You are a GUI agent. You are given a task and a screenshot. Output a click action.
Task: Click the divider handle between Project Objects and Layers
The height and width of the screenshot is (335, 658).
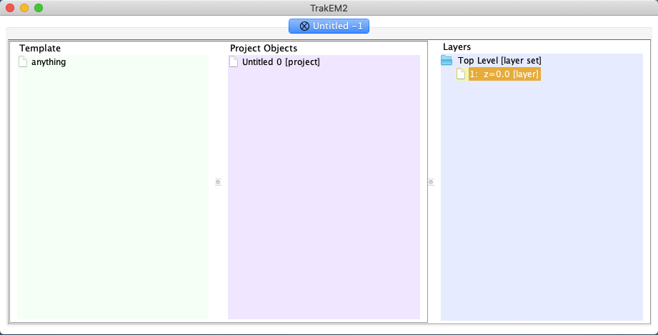point(431,182)
